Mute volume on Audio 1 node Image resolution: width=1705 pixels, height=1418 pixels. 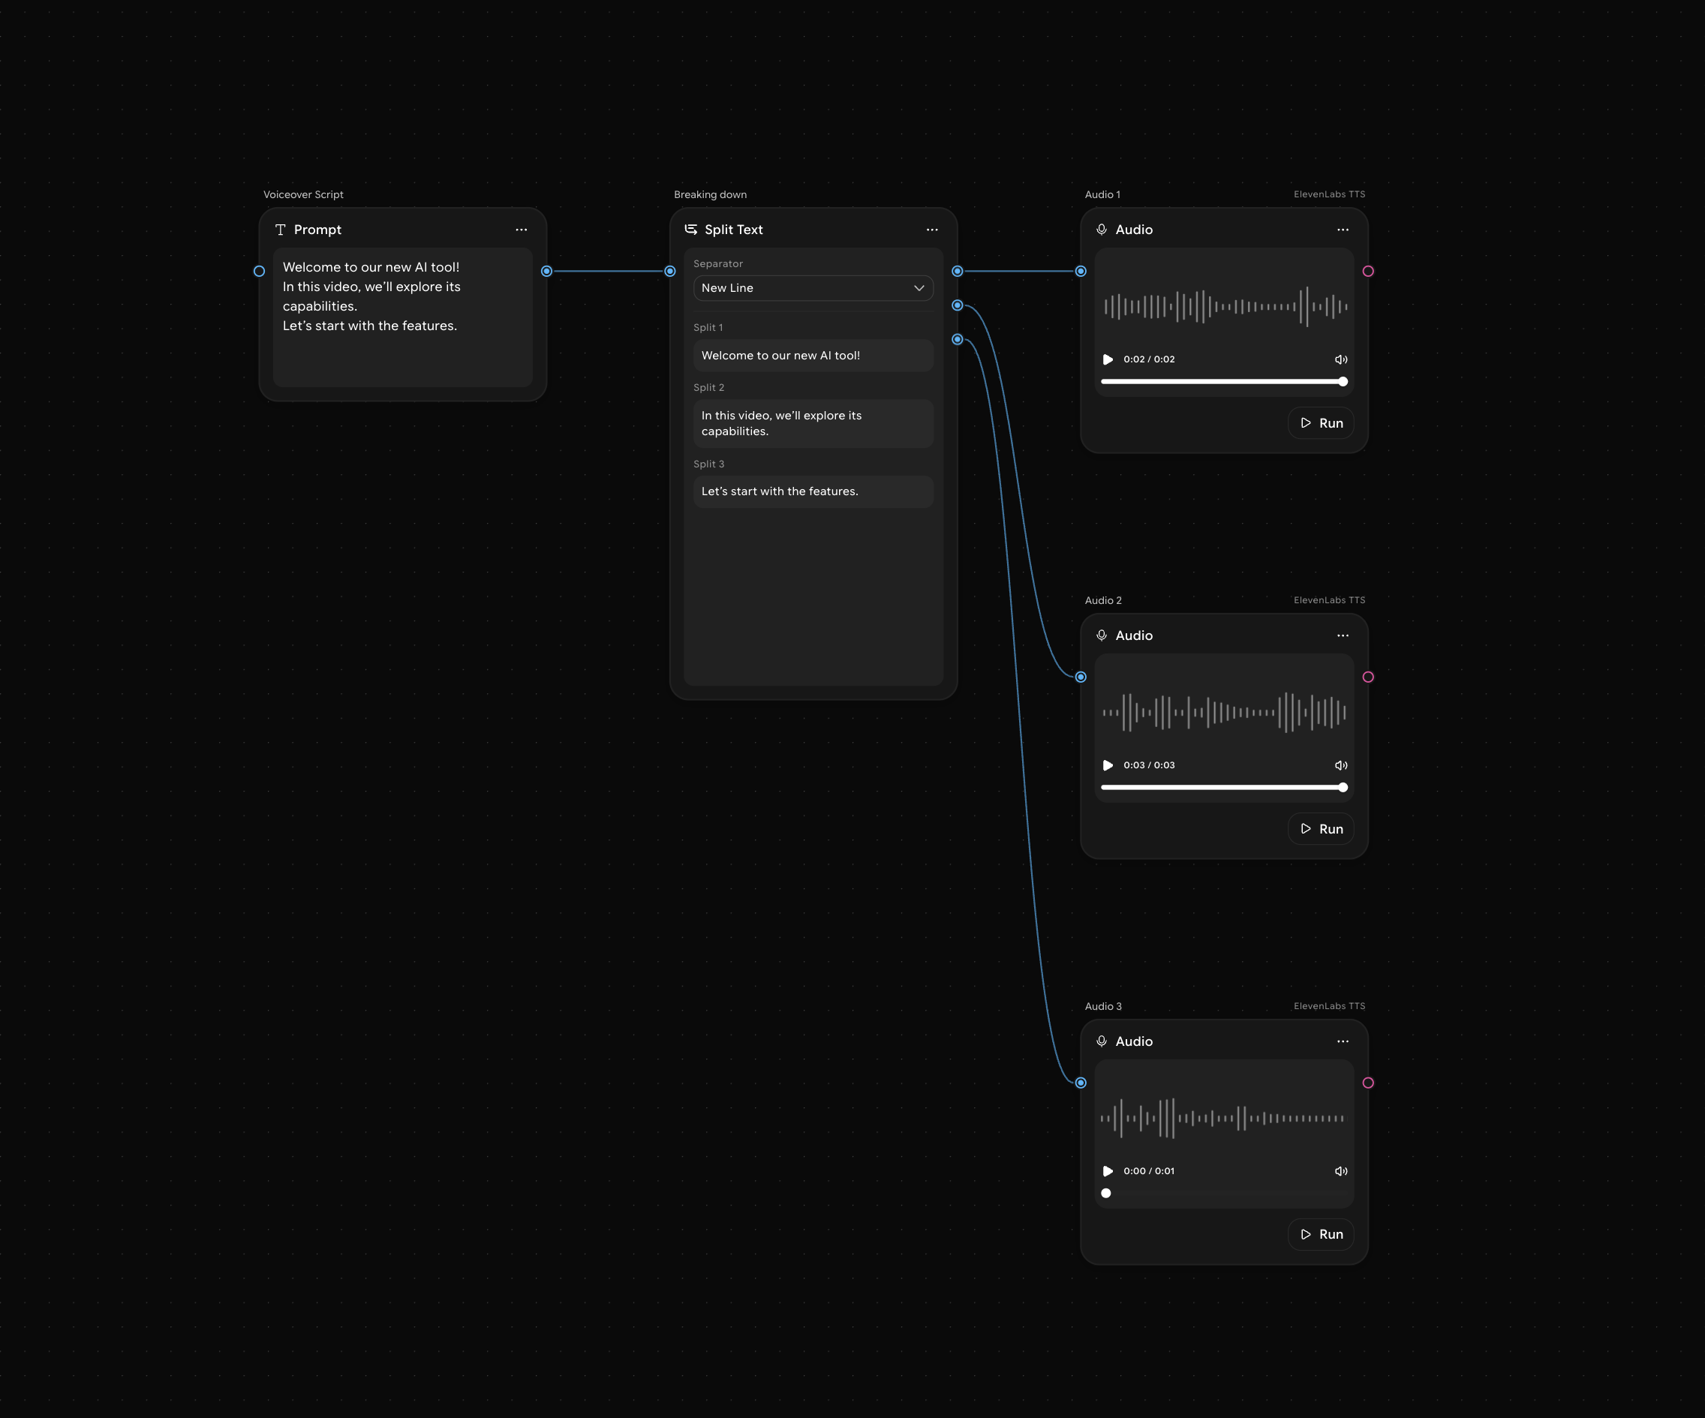[x=1340, y=359]
